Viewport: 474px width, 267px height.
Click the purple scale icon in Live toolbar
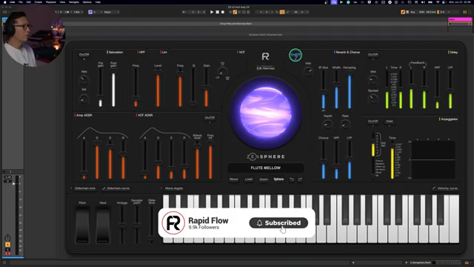click(90, 12)
